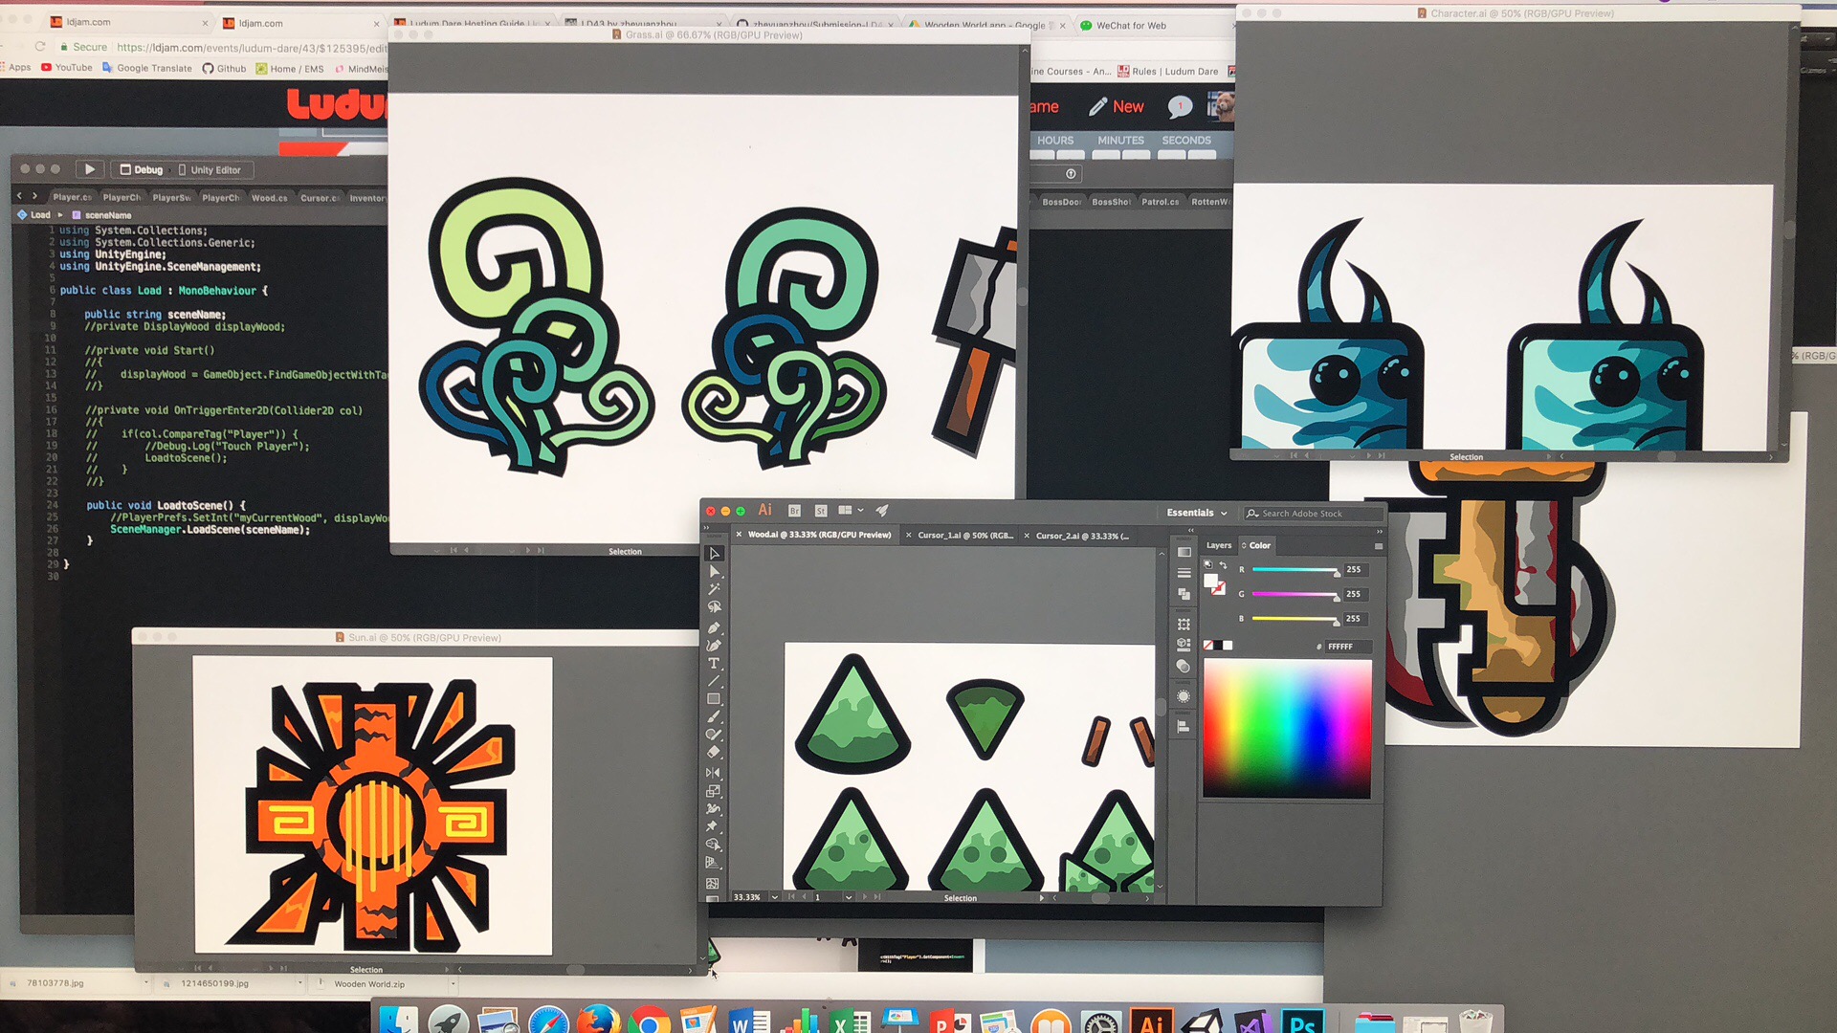This screenshot has width=1837, height=1033.
Task: Select the Direct Selection tool in Illustrator
Action: pos(714,571)
